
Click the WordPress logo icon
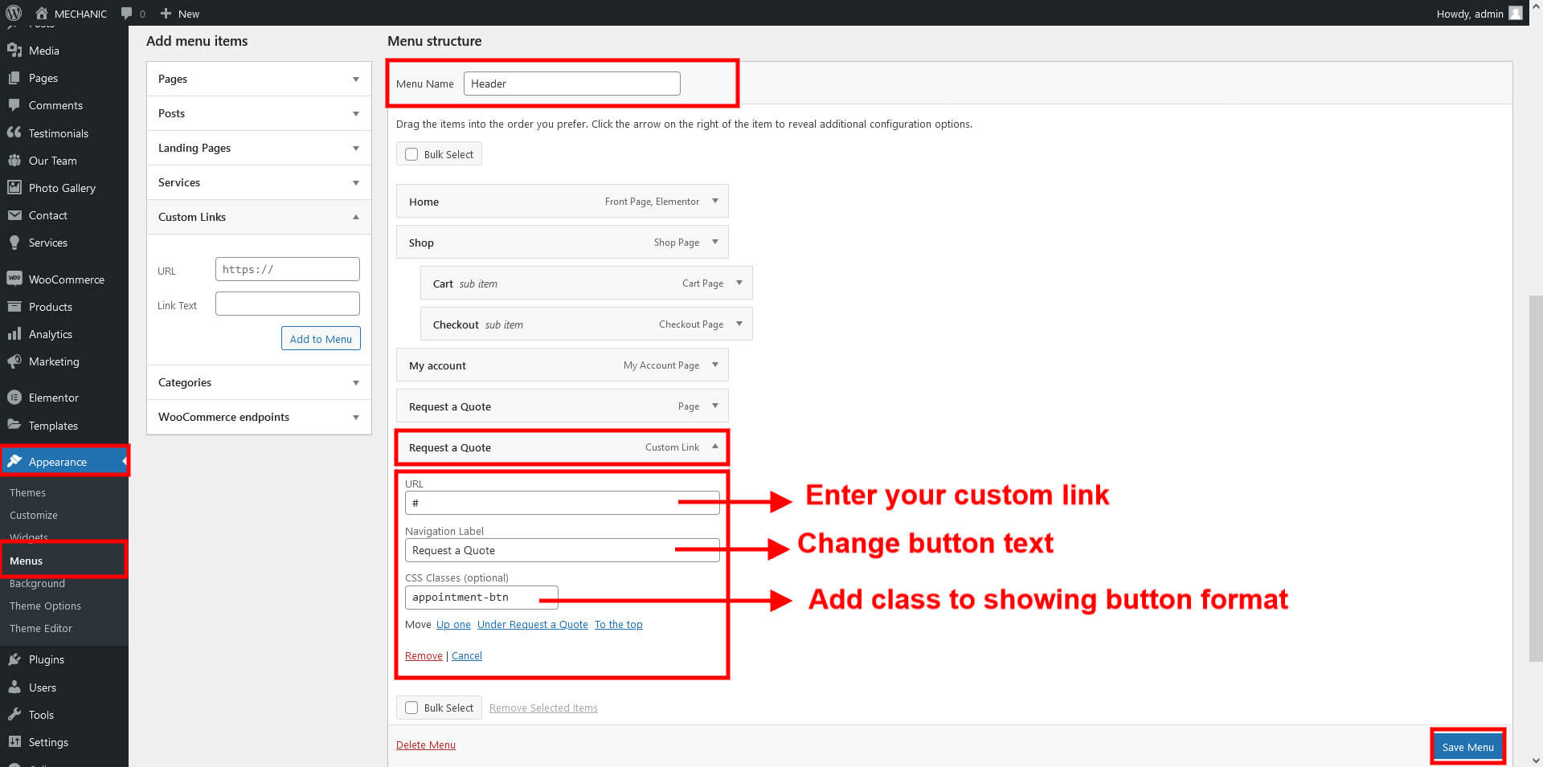14,13
